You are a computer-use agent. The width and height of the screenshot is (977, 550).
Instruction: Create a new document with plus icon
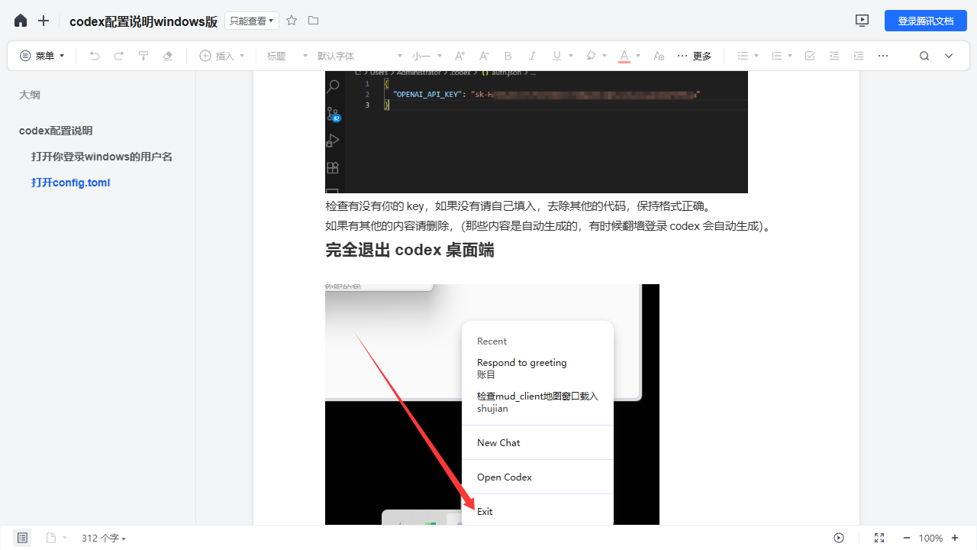[44, 21]
